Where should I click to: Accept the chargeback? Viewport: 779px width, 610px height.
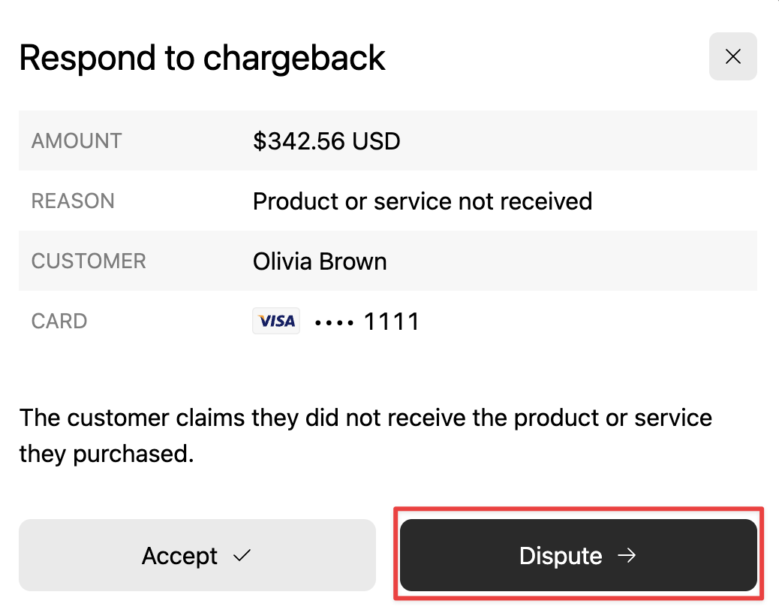(197, 556)
